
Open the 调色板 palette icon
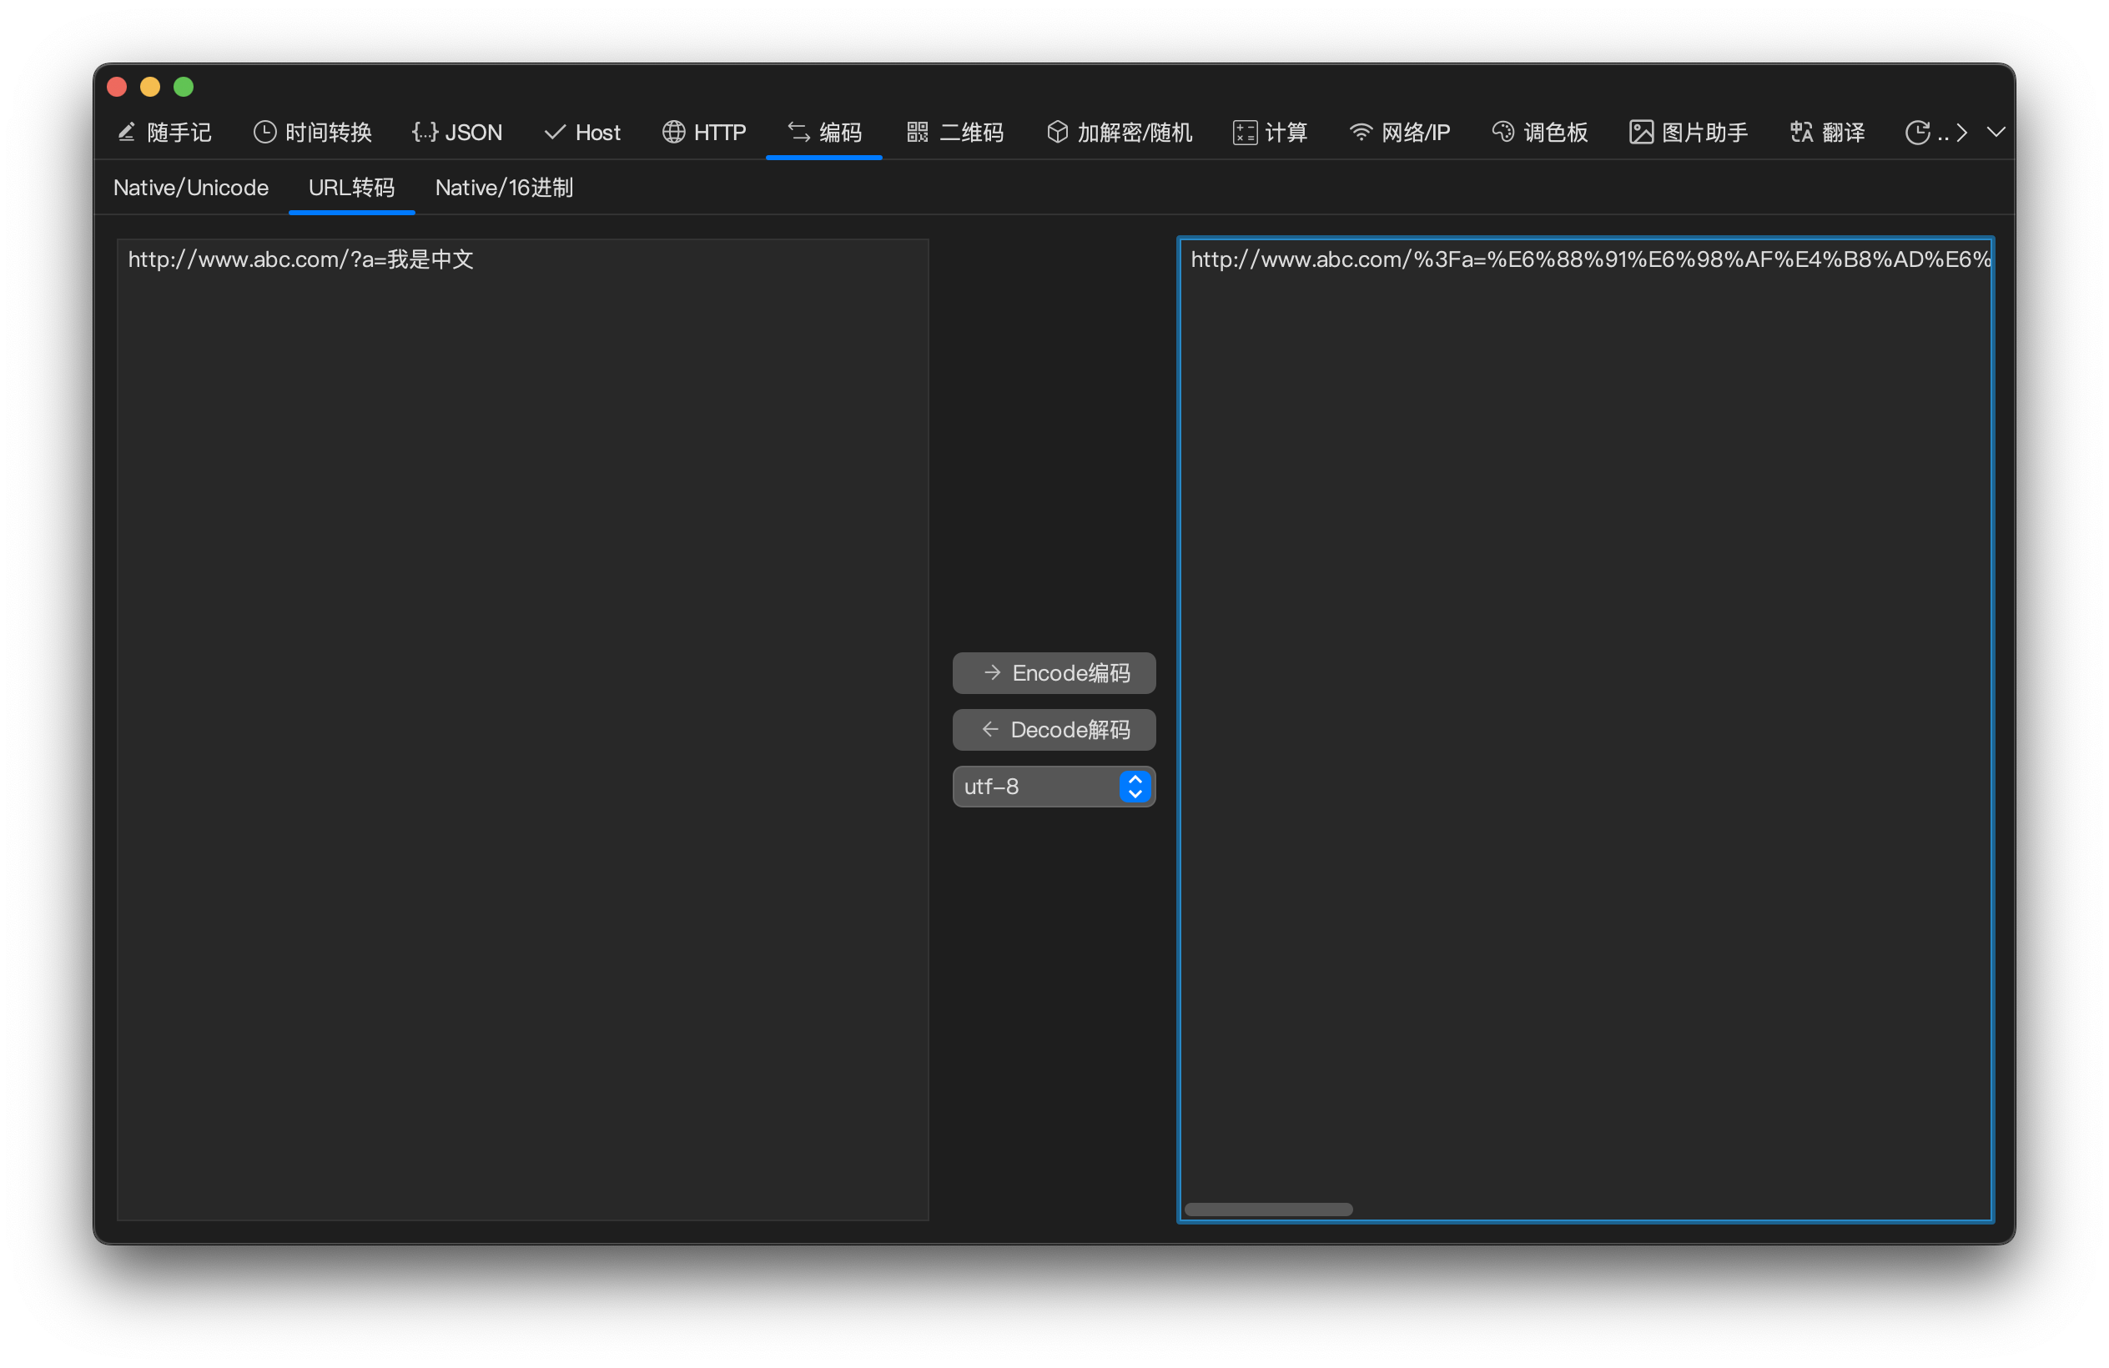[x=1502, y=132]
